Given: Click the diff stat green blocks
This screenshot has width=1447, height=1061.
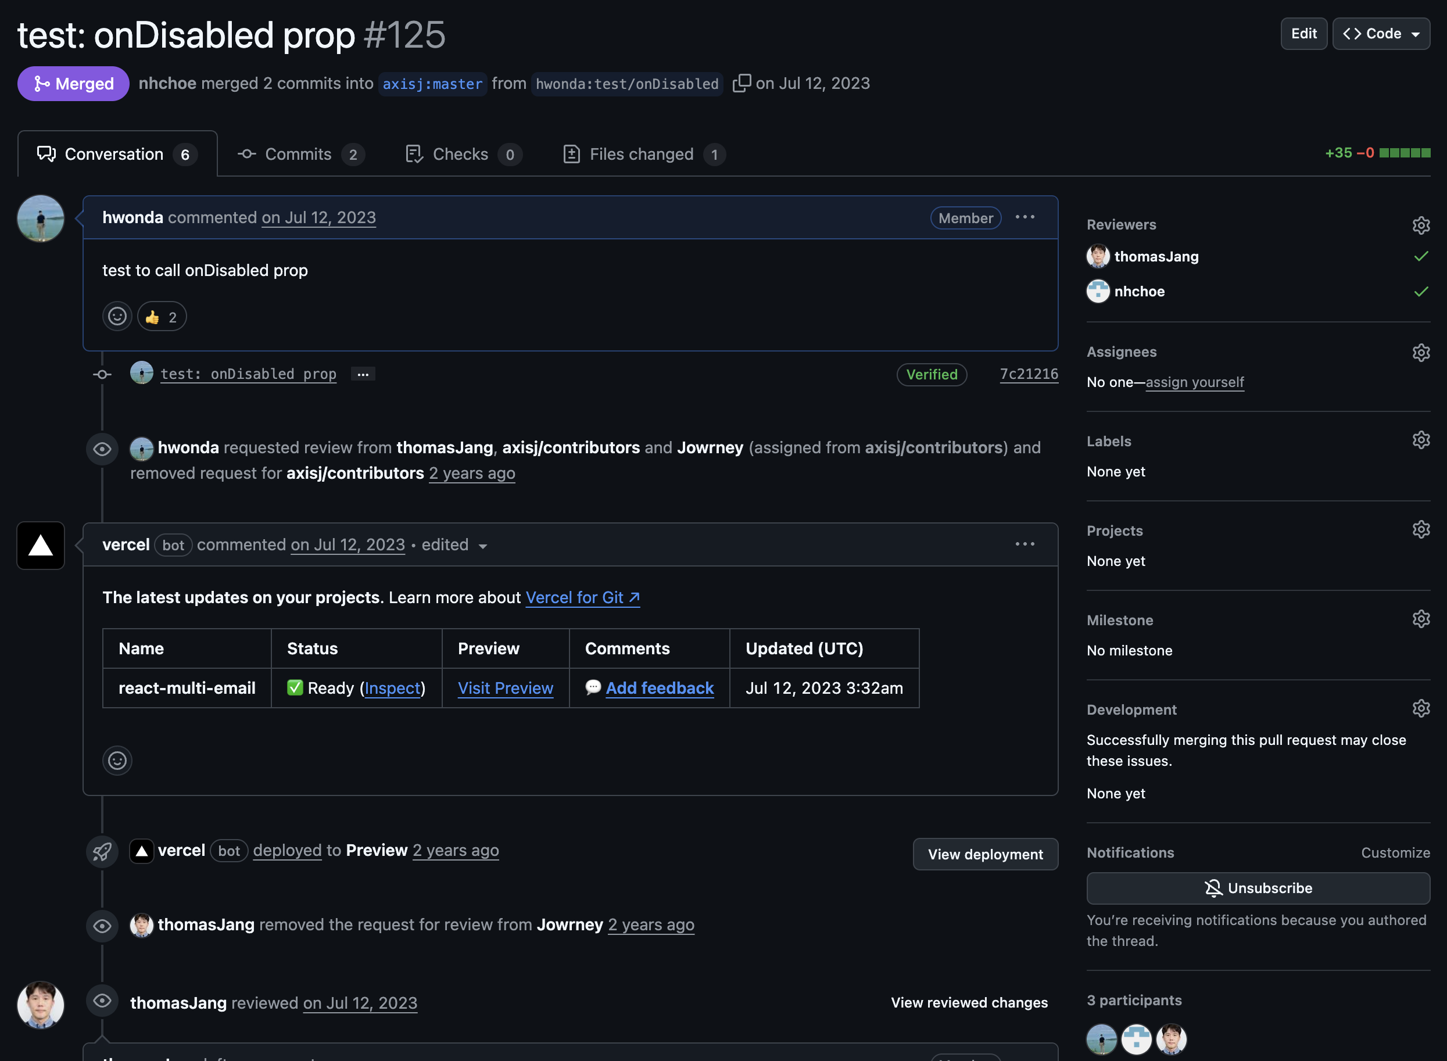Looking at the screenshot, I should (1405, 153).
